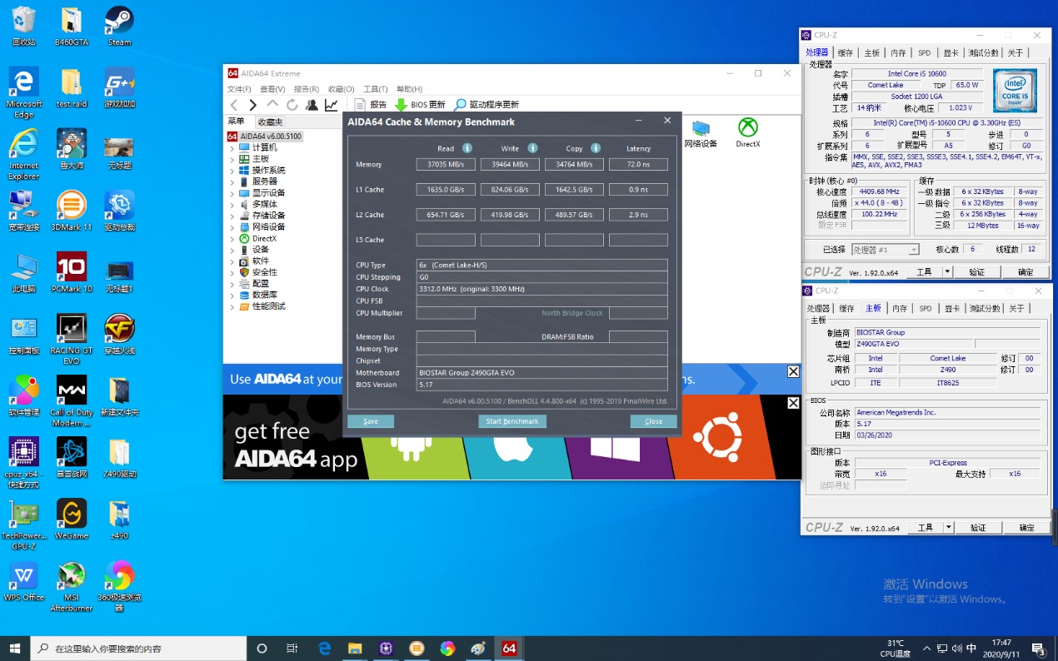Open the 工具(T) menu in AIDA64
Viewport: 1058px width, 661px height.
coord(375,89)
